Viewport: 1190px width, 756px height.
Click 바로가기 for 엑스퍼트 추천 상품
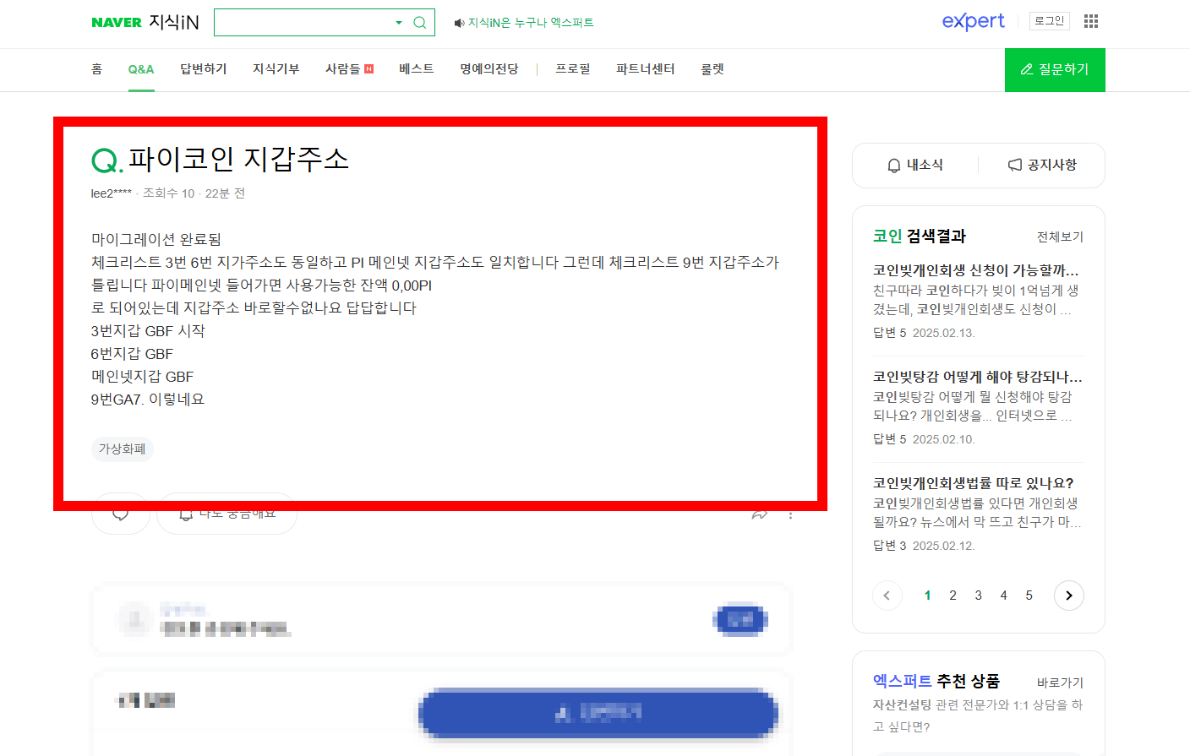point(1060,683)
